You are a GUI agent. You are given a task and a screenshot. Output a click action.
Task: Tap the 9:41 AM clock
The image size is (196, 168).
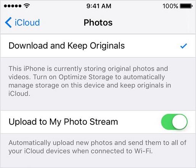click(x=99, y=6)
